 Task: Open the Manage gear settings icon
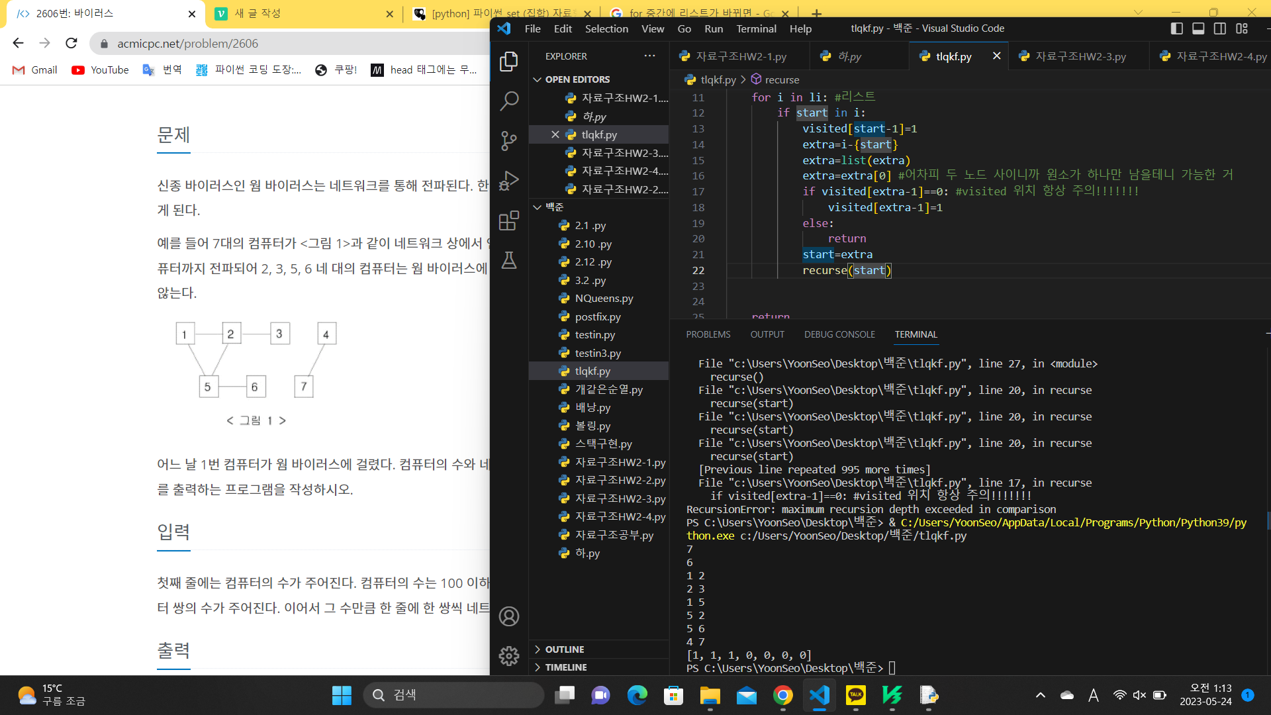click(508, 656)
